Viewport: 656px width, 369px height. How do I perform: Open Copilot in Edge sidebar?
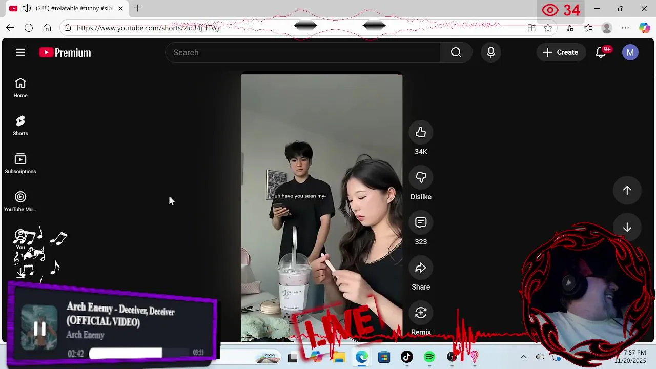pos(645,28)
